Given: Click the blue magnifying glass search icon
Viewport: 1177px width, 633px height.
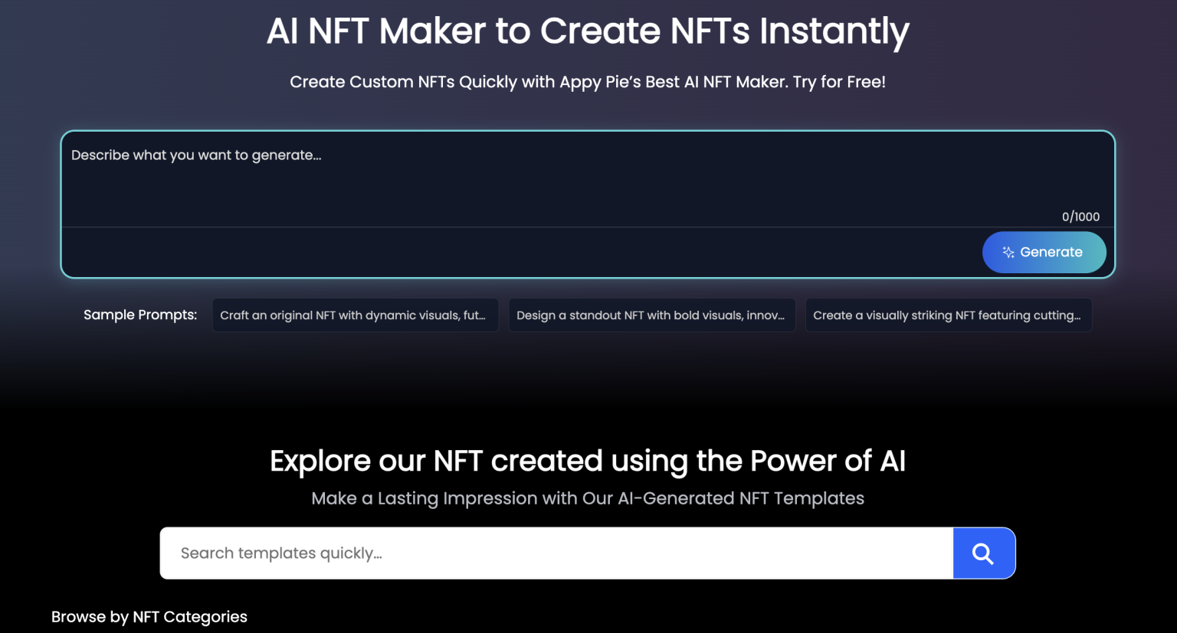Looking at the screenshot, I should click(984, 553).
